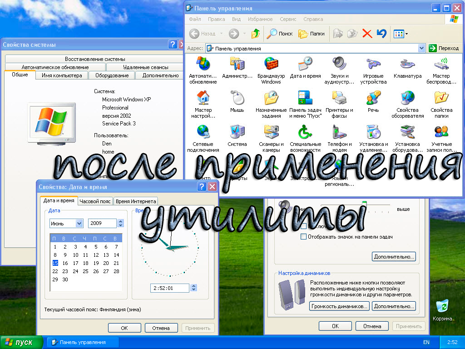The image size is (465, 349).
Task: Open the Вид menu
Action: tap(236, 19)
